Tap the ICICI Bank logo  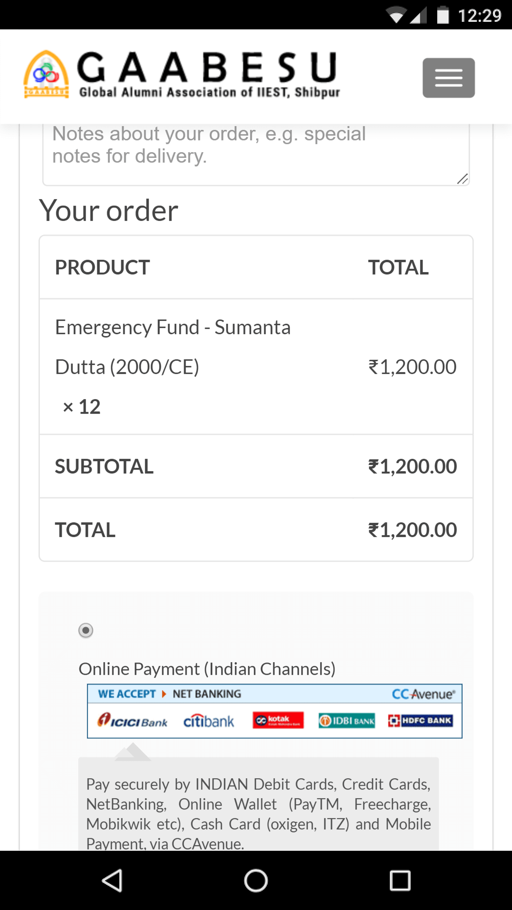tap(133, 721)
